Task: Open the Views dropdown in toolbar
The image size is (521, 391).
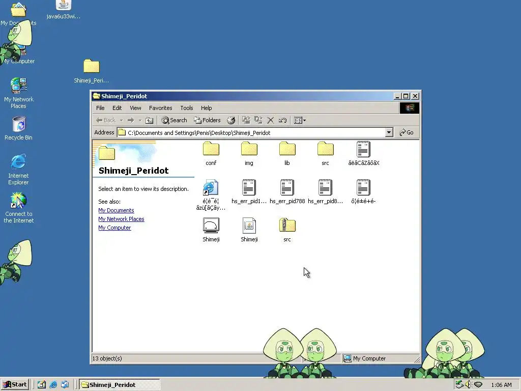Action: pyautogui.click(x=300, y=120)
